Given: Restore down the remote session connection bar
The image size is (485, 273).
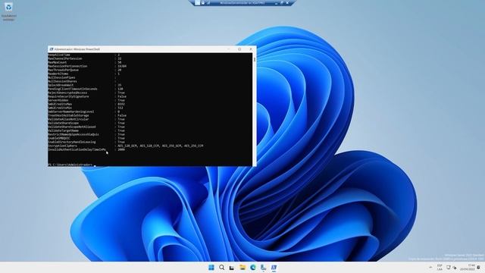Looking at the screenshot, I should [x=282, y=3].
